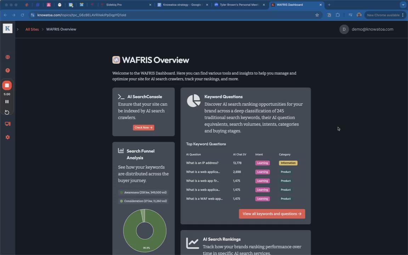
Task: Select WAFRIS Overview breadcrumb
Action: 61,29
